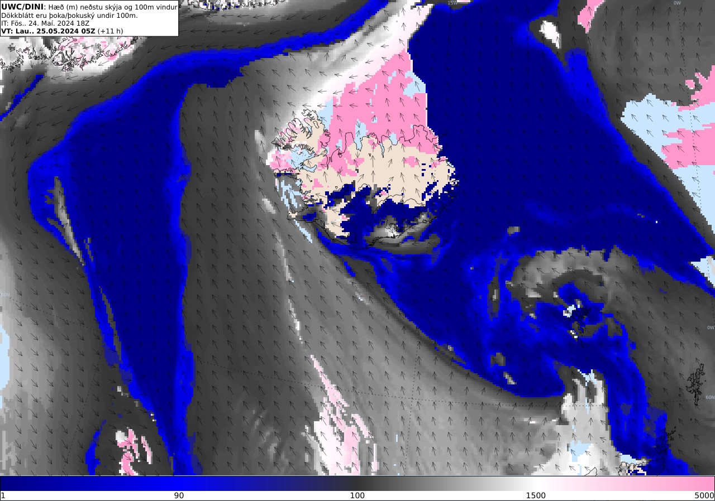The image size is (715, 501).
Task: Click the 'VT: Lau.. 25.05.2024 05Z' valid time
Action: pyautogui.click(x=48, y=31)
